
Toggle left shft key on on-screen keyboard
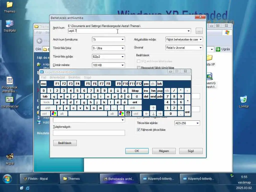[x=48, y=108]
